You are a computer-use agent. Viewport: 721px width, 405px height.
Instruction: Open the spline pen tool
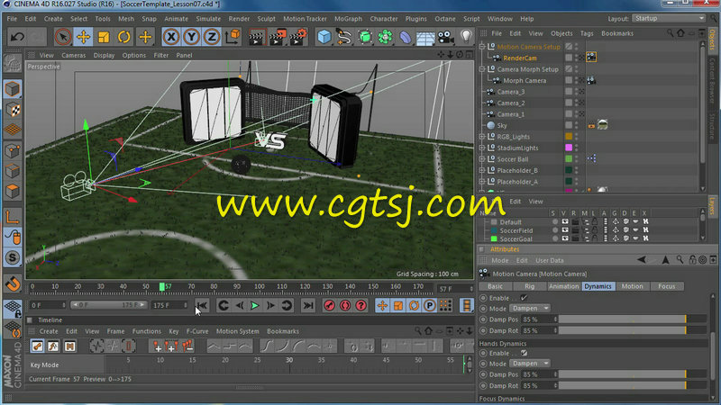pyautogui.click(x=344, y=36)
